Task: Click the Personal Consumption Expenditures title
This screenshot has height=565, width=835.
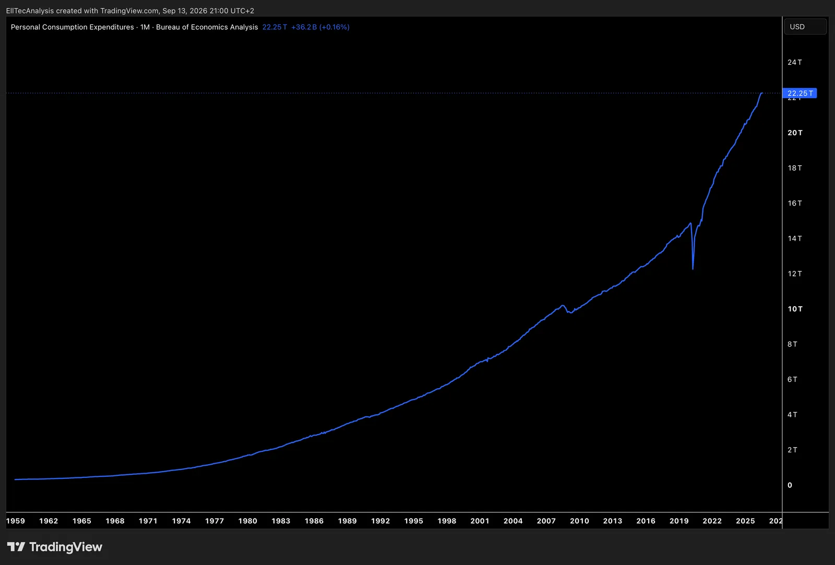Action: [72, 27]
